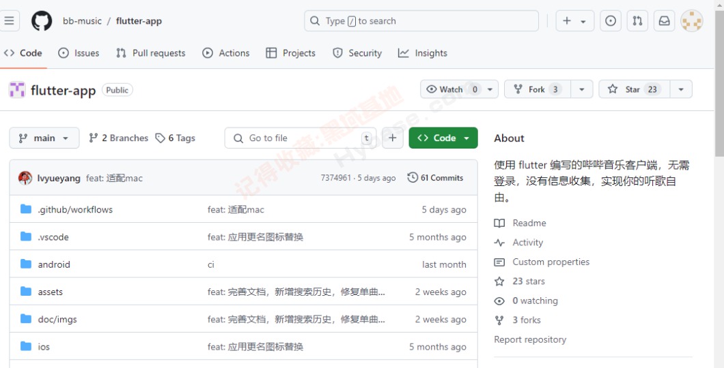724x368 pixels.
Task: Focus the Go to file field
Action: [x=300, y=138]
